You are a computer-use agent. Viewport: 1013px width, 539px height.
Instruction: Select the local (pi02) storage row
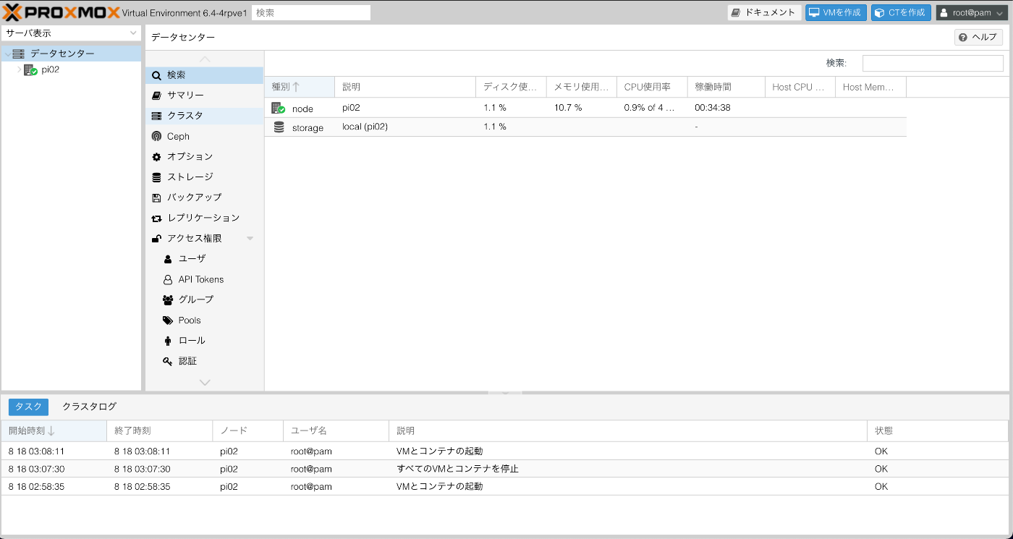click(585, 127)
